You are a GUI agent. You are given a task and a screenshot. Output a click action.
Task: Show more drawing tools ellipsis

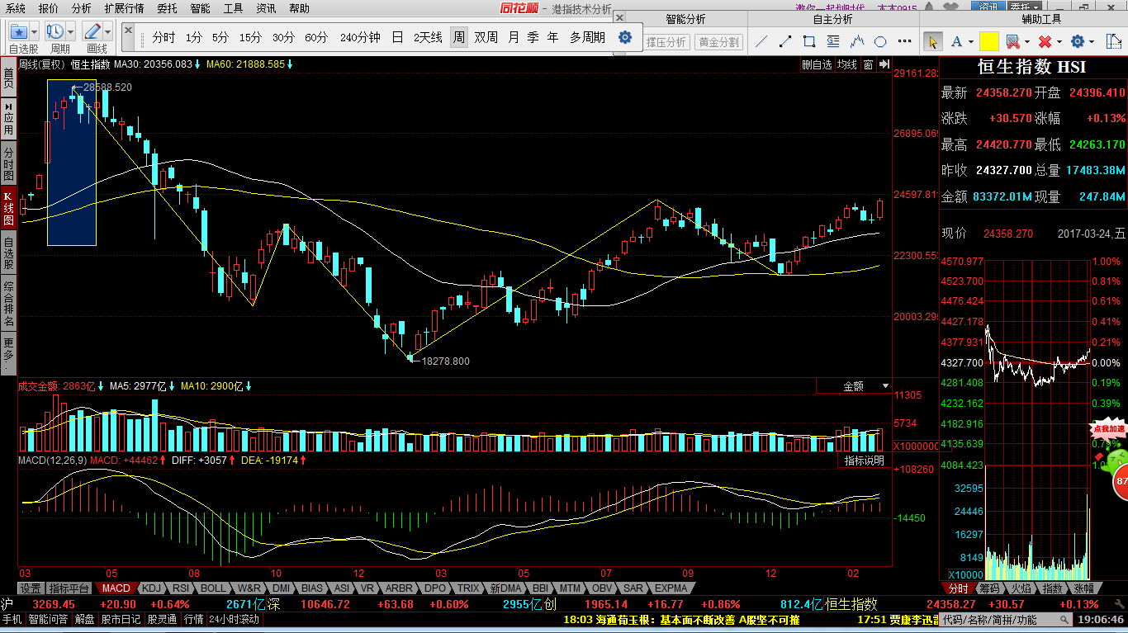903,41
